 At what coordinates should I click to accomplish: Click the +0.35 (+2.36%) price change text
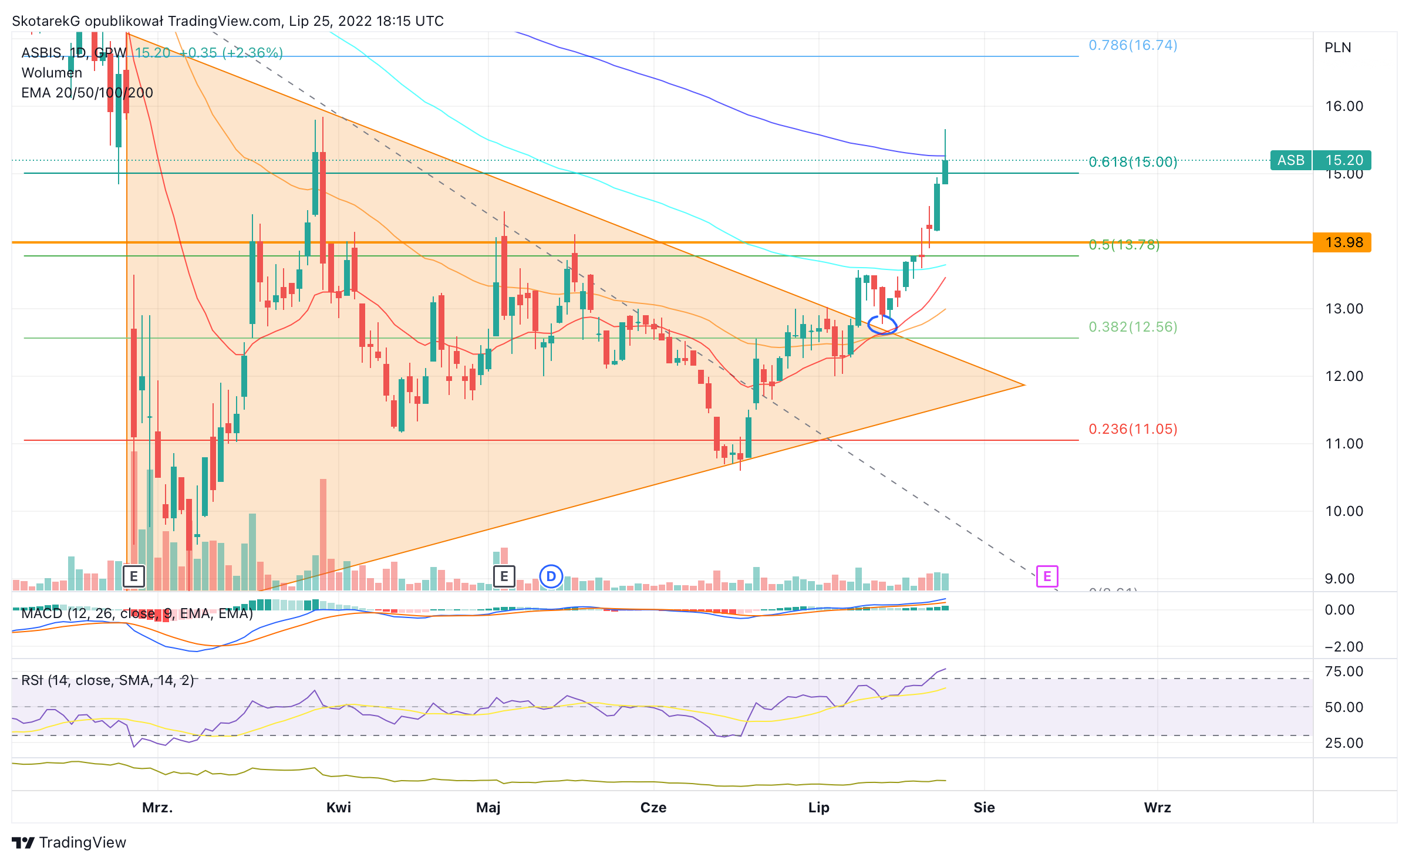pos(232,53)
